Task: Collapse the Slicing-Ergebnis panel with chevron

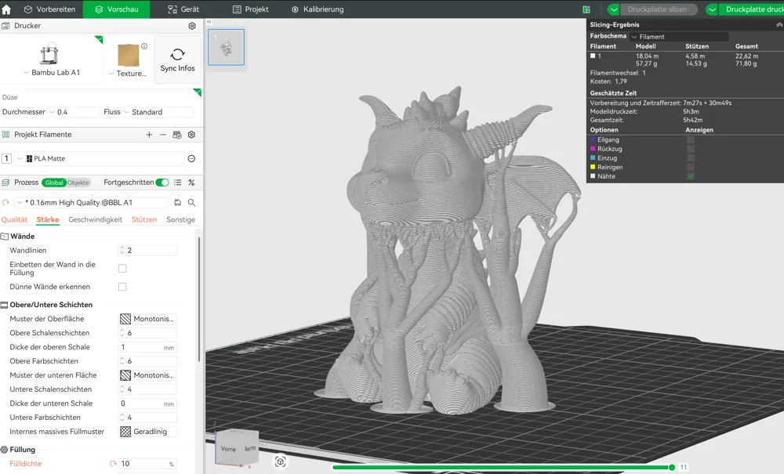Action: point(779,24)
